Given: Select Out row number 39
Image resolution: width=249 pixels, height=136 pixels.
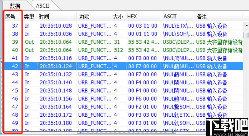Looking at the screenshot, I should 123,42.
